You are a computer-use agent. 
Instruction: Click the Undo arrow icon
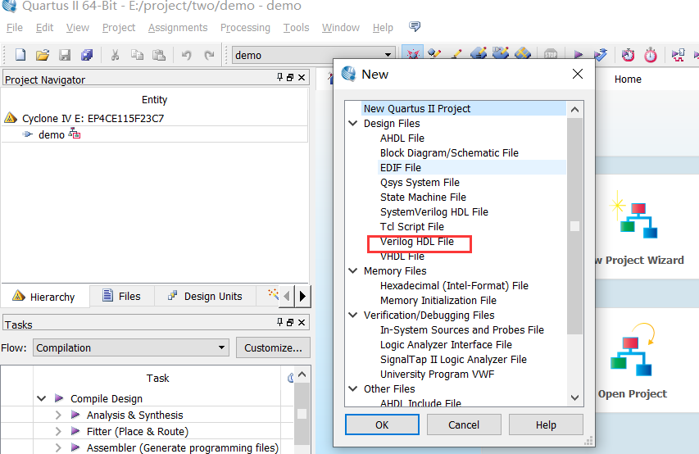pyautogui.click(x=186, y=55)
